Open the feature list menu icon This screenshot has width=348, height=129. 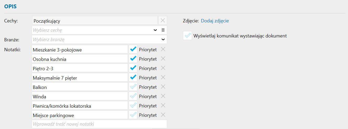(163, 30)
